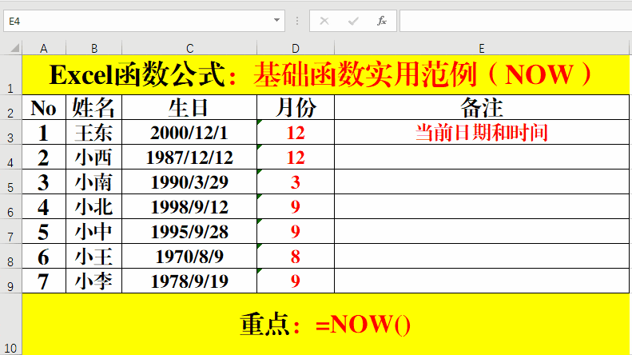Screen dimensions: 632x355
Task: Click the birthday cell '2000/12/1'
Action: point(189,132)
